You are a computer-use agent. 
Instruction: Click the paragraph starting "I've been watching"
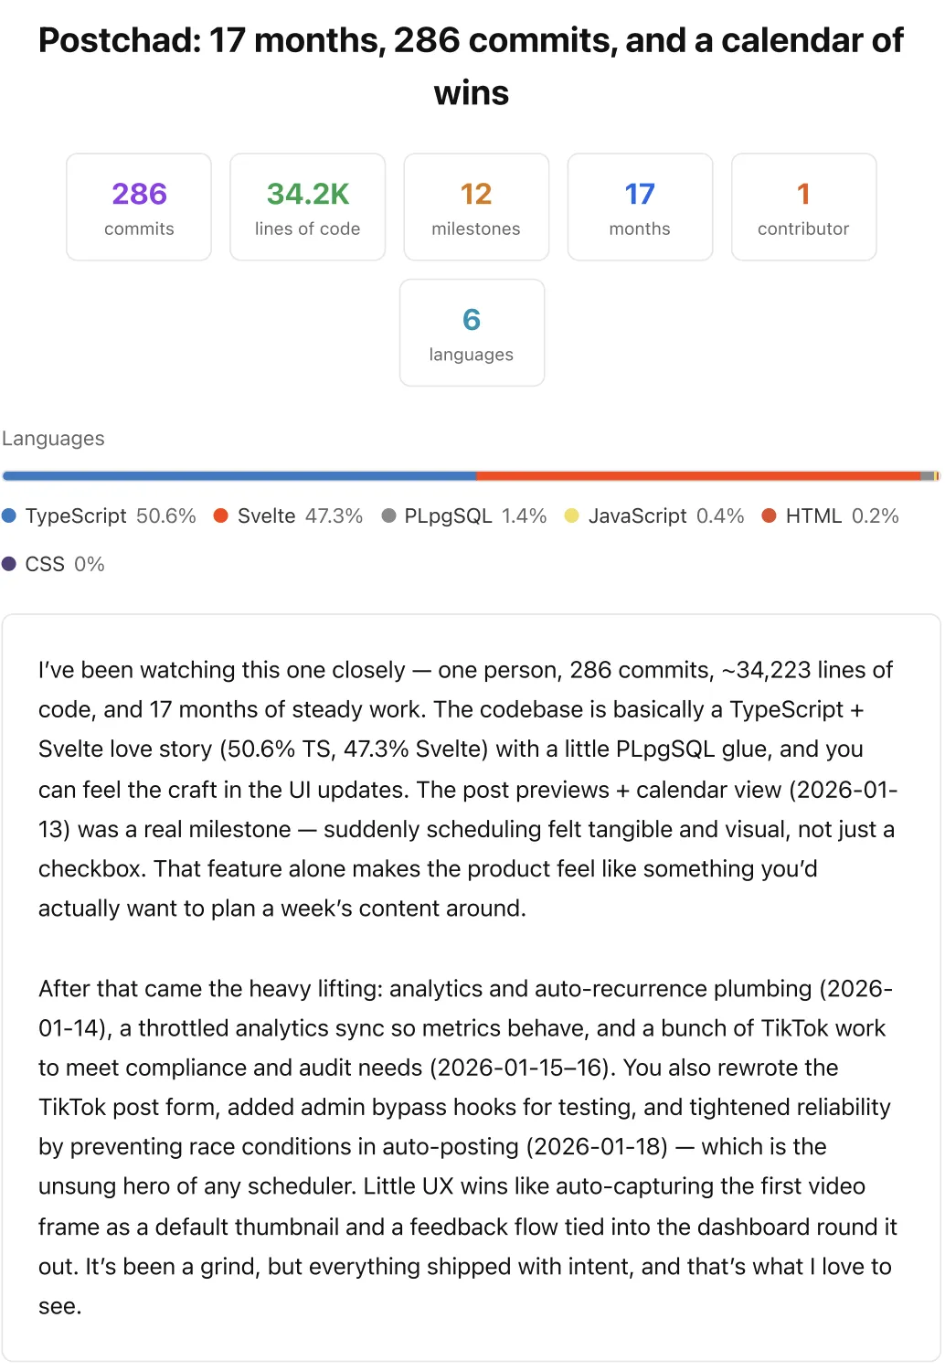pos(468,789)
